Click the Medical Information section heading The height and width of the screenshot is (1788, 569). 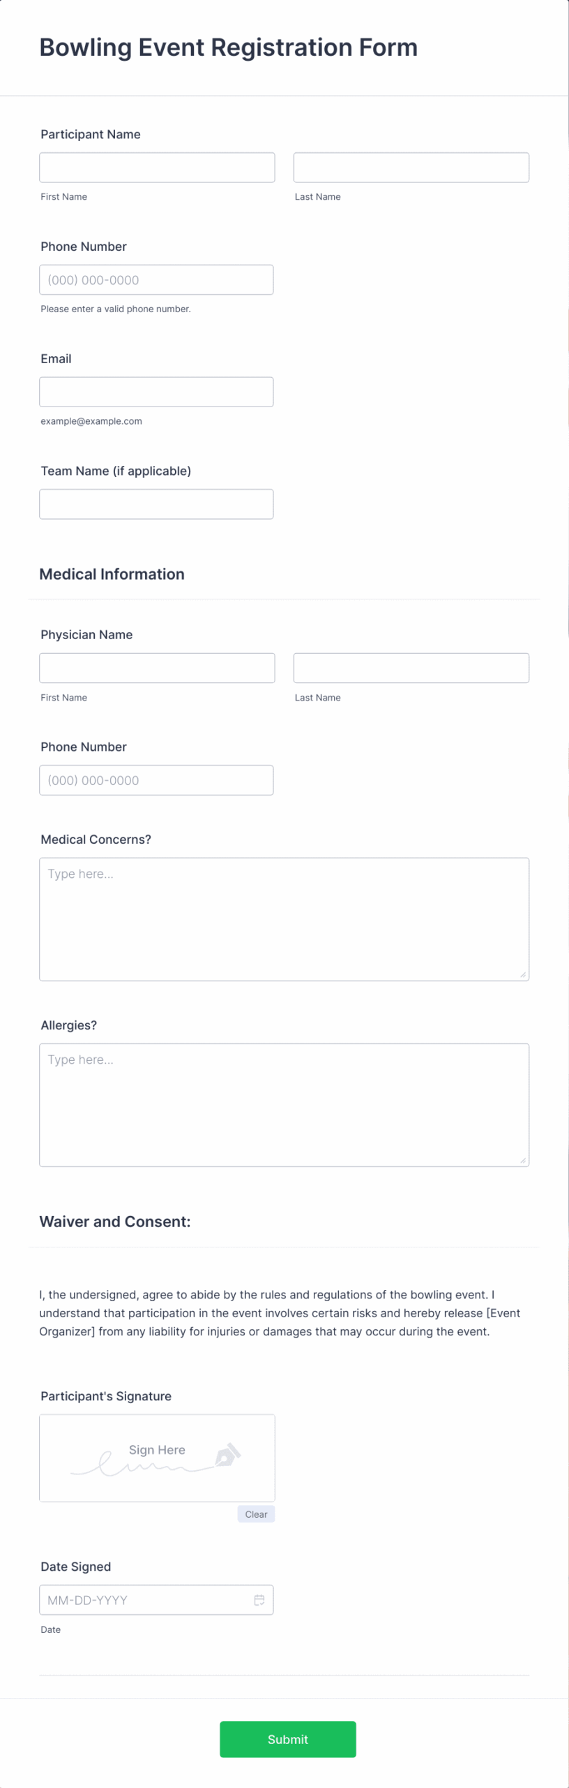click(x=112, y=574)
